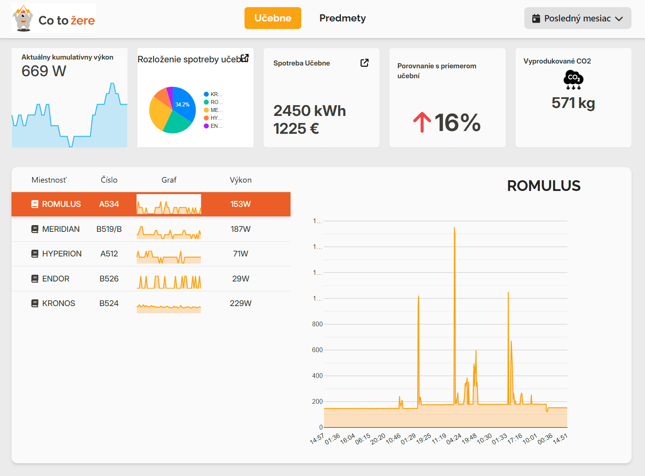Click the book icon beside HYPERION

35,254
